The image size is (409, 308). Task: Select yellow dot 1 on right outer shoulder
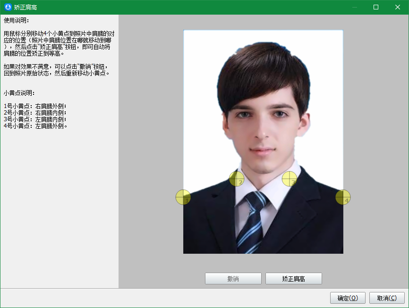[x=183, y=197]
